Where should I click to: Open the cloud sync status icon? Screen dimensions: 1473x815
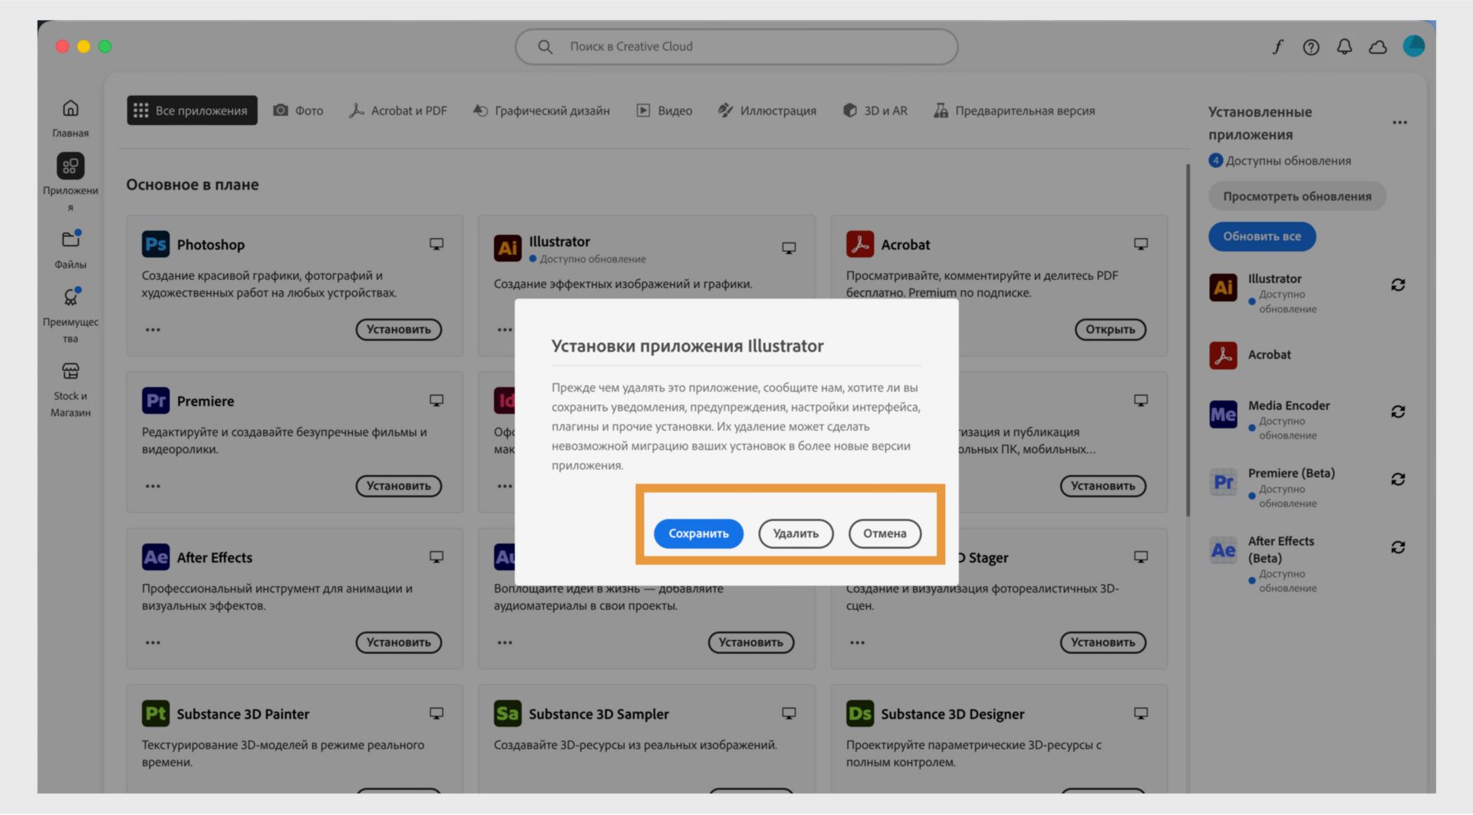coord(1378,47)
